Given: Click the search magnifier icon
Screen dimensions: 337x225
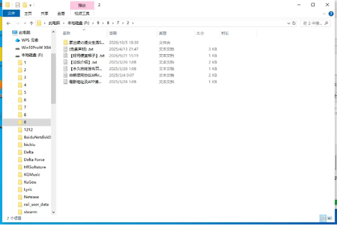Looking at the screenshot, I should point(326,23).
